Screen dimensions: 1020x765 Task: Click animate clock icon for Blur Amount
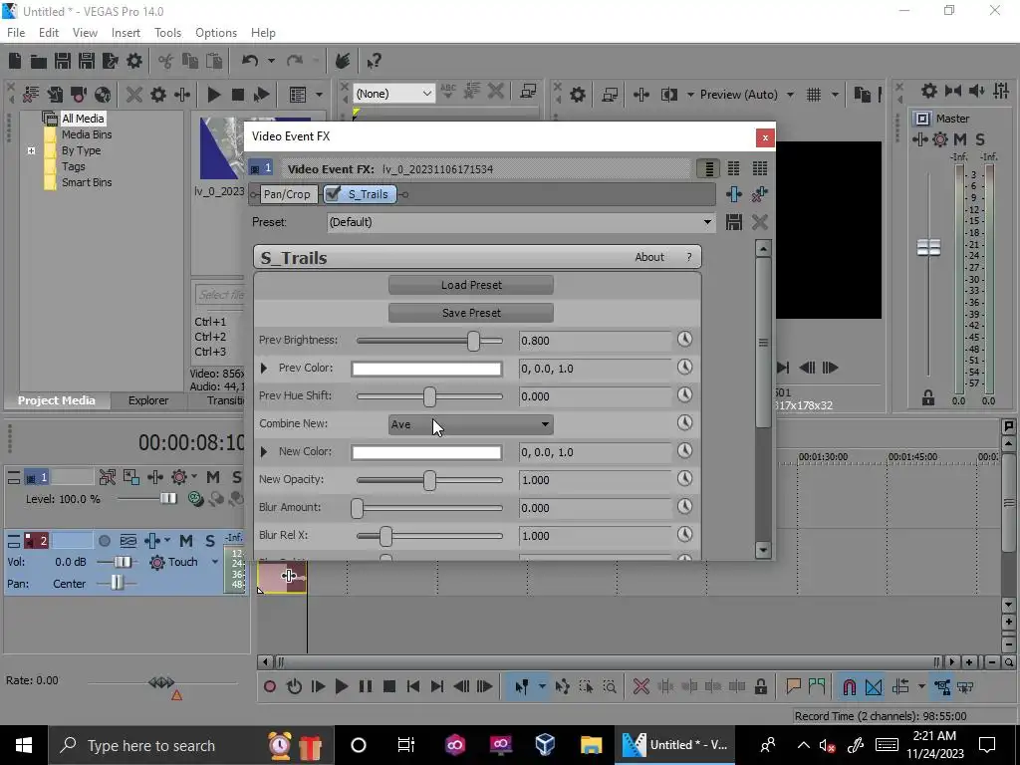click(x=684, y=506)
